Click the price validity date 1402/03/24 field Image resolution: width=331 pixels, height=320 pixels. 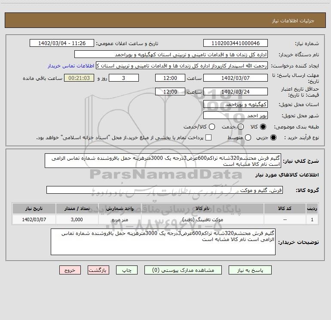(236, 92)
